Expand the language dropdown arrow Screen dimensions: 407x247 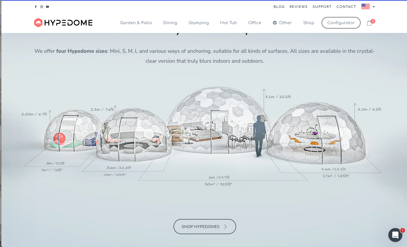click(x=374, y=7)
